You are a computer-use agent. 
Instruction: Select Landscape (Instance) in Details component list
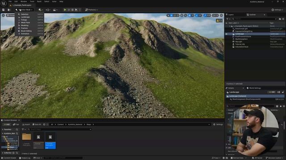[x=255, y=96]
